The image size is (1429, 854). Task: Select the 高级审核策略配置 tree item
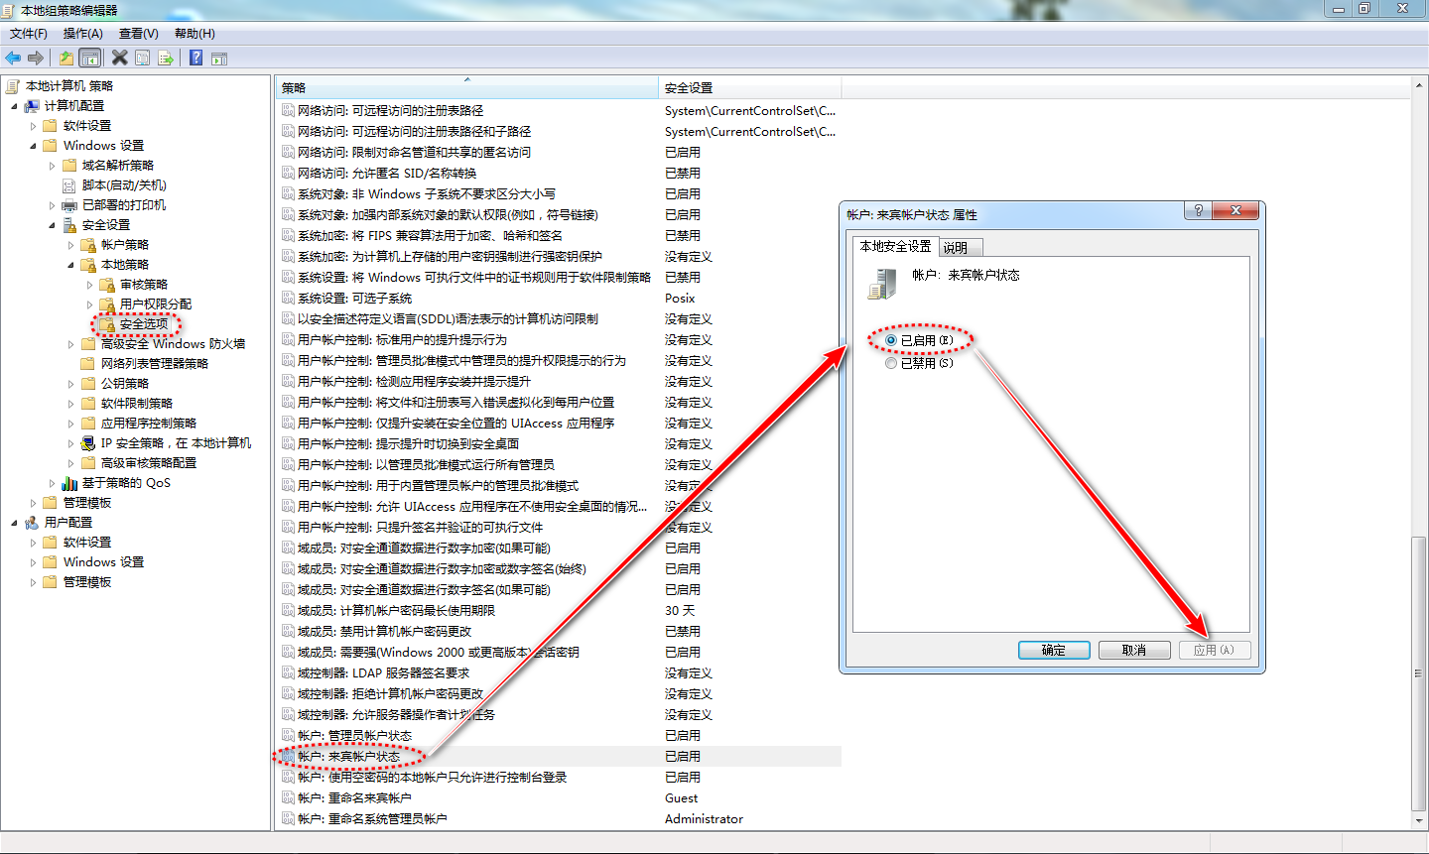pyautogui.click(x=149, y=463)
